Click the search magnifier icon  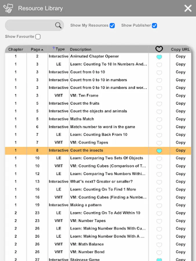[x=58, y=25]
